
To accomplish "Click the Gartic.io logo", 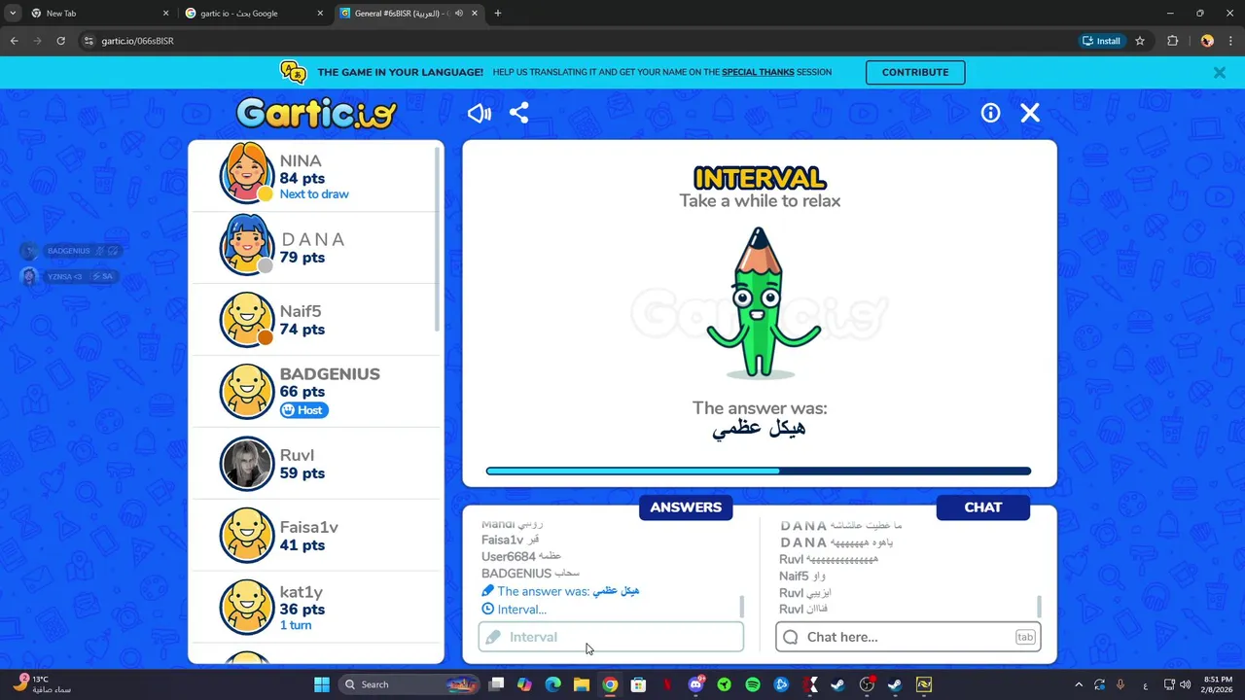I will point(316,114).
